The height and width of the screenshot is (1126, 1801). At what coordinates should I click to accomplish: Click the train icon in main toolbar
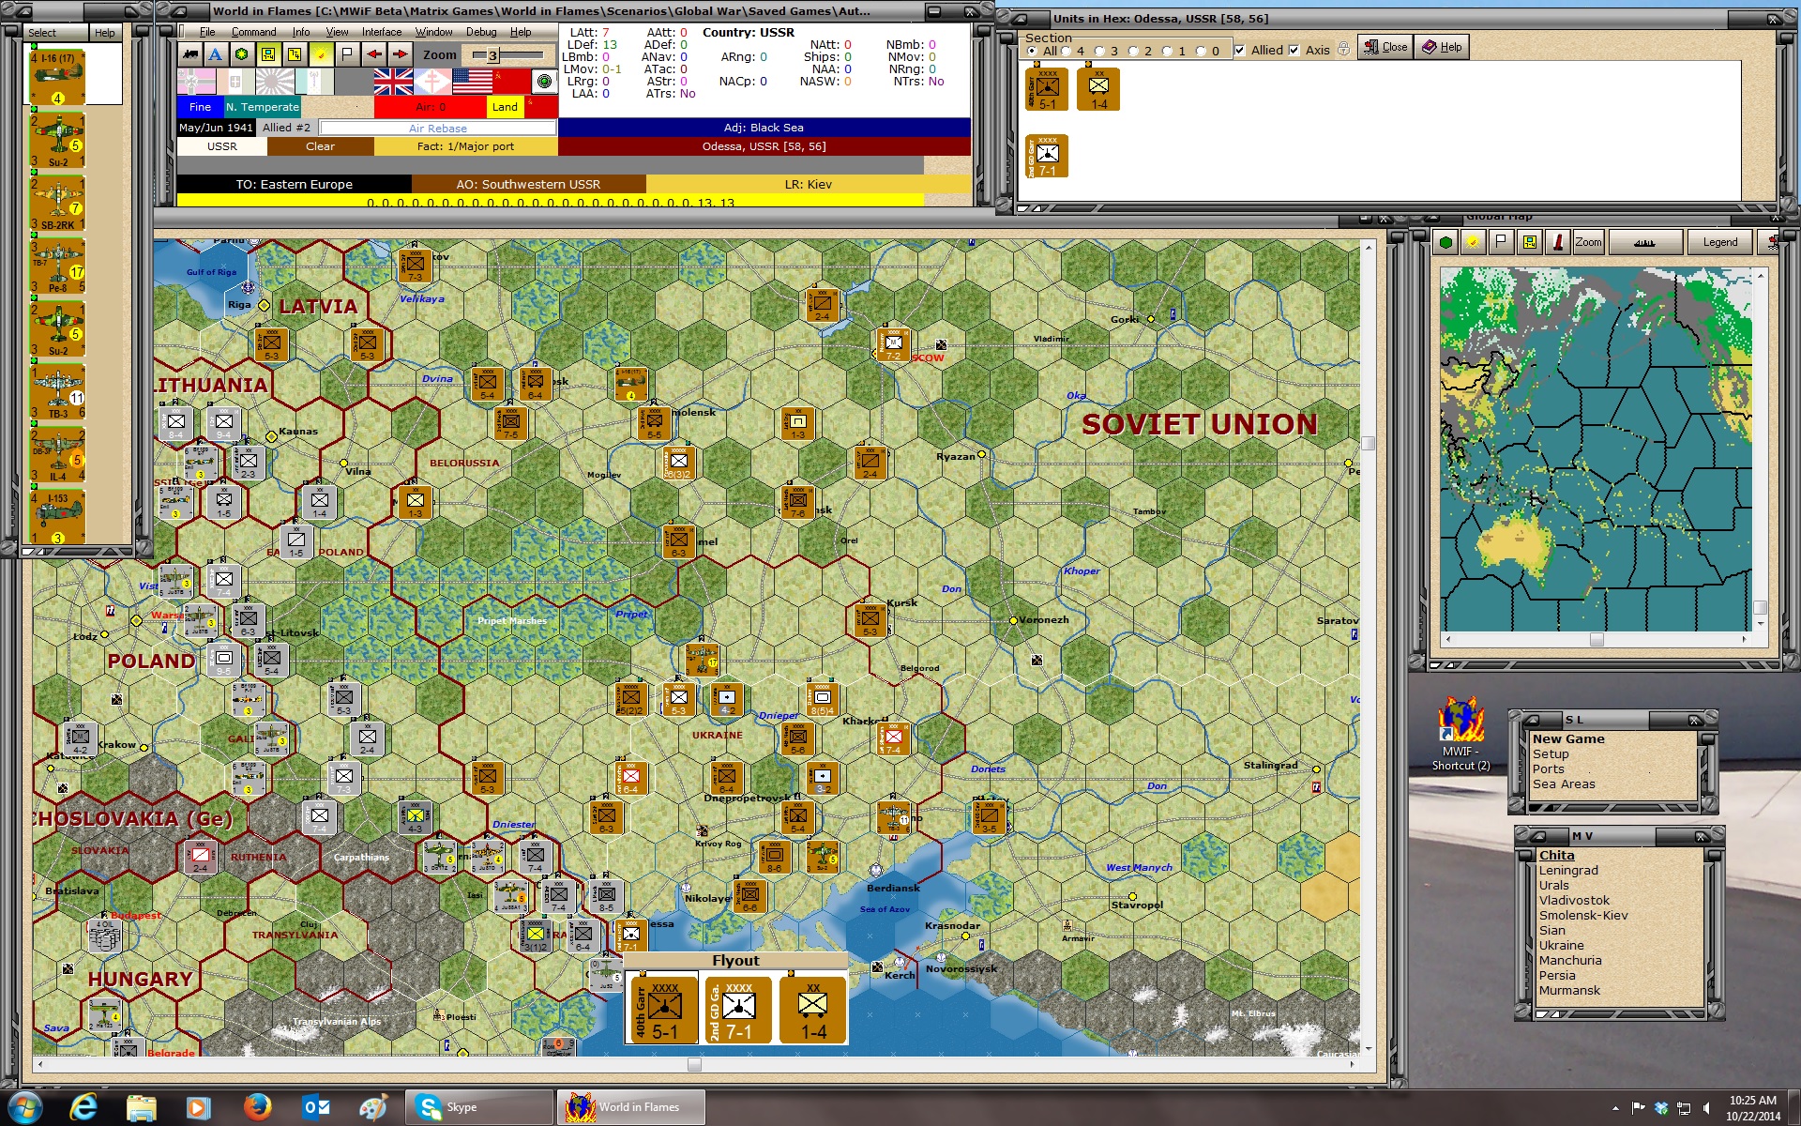point(190,54)
